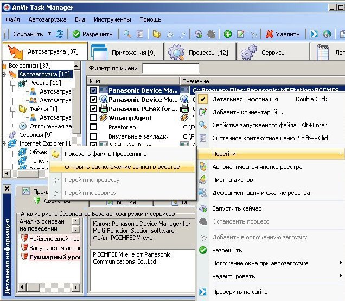Click Свойства запускаемого файла menu entry
345x301 pixels.
pyautogui.click(x=271, y=125)
